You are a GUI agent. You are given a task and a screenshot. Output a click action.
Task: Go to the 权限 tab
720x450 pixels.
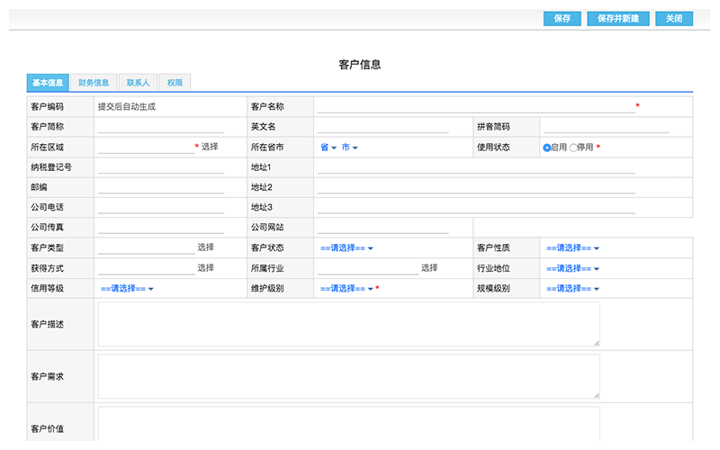[175, 83]
